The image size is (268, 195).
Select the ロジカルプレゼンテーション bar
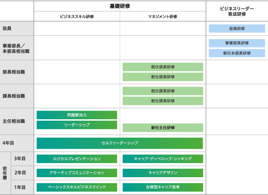point(77,159)
